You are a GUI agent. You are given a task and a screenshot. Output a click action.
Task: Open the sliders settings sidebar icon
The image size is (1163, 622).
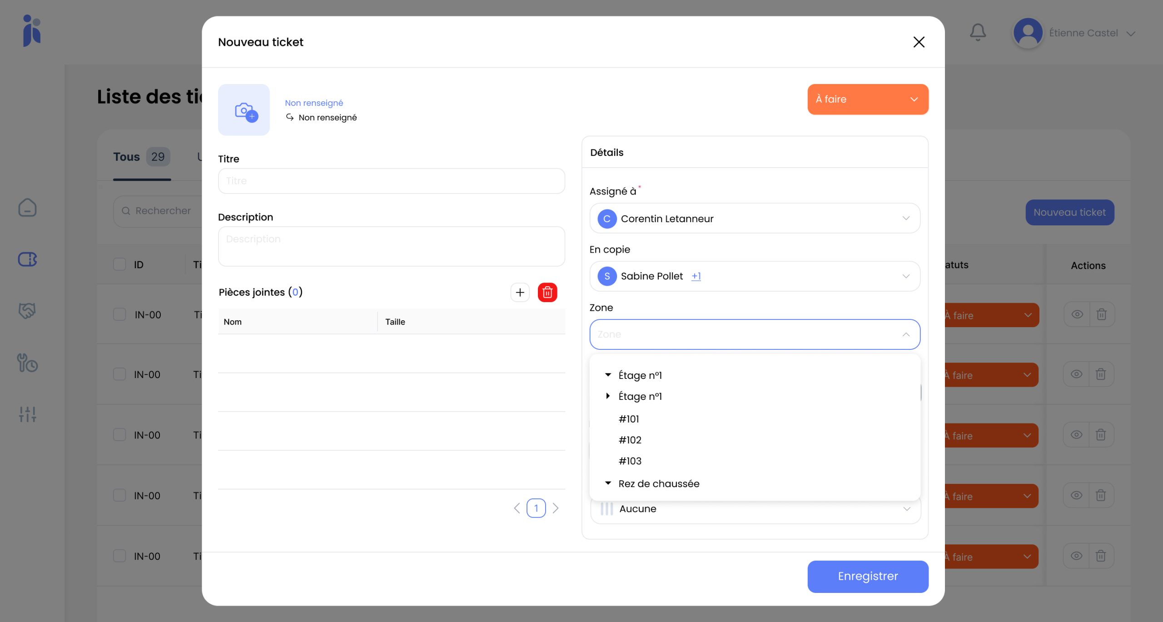click(27, 414)
